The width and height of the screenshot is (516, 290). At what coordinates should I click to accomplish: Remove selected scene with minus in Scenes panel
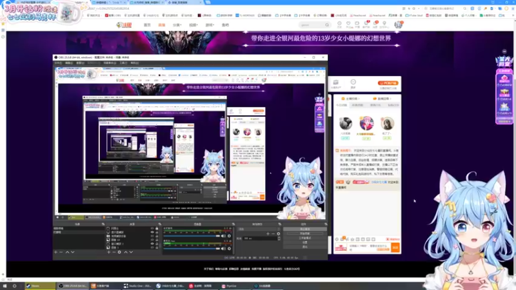[61, 252]
